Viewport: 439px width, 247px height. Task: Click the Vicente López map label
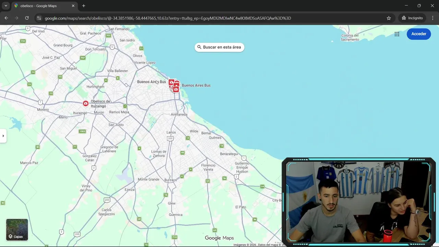tap(145, 62)
